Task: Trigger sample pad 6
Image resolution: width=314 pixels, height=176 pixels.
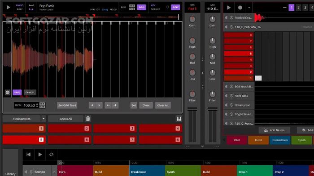Action: click(x=70, y=140)
